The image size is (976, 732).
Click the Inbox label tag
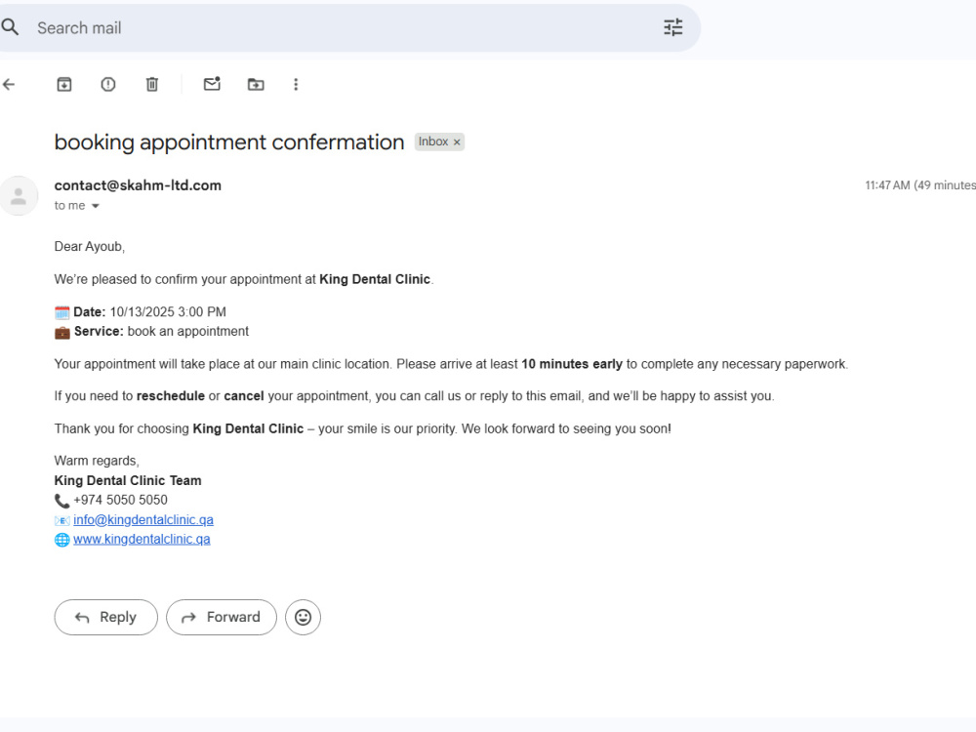click(433, 142)
